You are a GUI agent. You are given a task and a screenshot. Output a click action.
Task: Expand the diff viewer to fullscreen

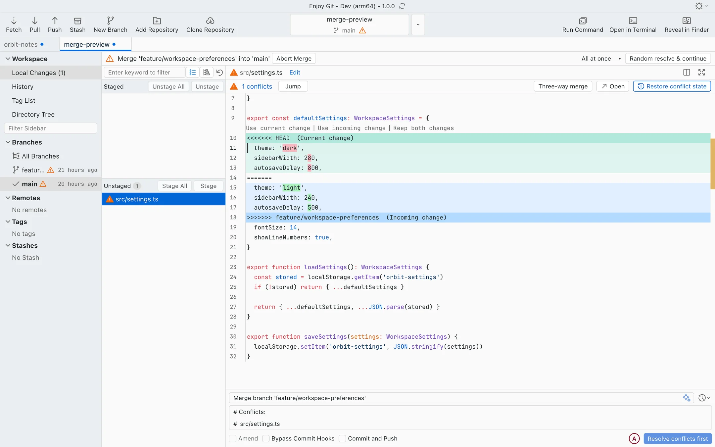point(701,72)
